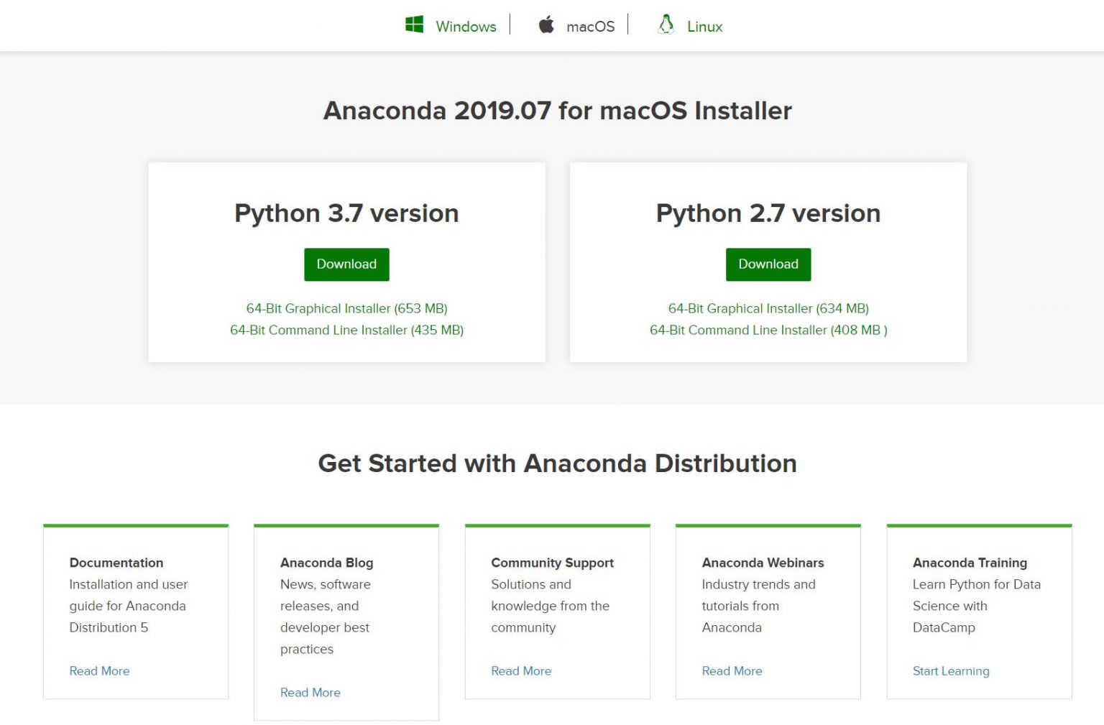Read More about Anaconda Webinars
Screen dimensions: 1104x725
pos(732,670)
